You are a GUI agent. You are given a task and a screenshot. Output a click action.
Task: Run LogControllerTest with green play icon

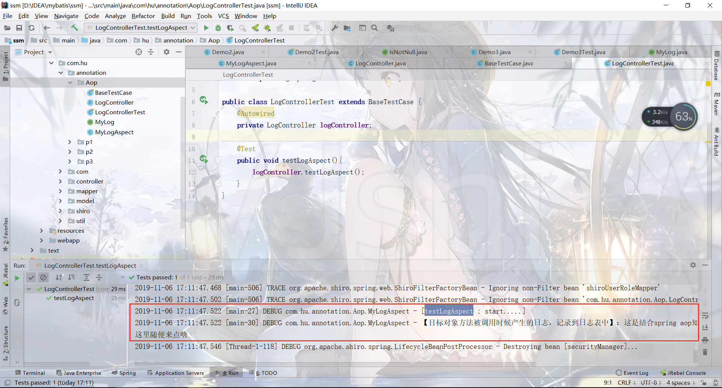click(x=206, y=28)
